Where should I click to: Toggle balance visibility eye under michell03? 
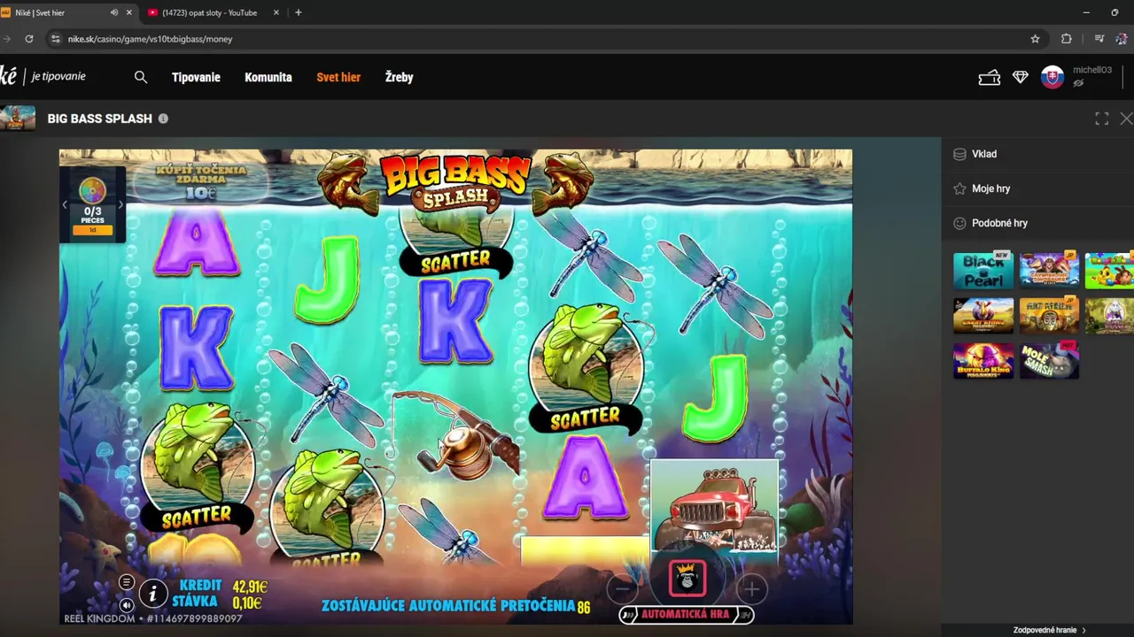1078,83
